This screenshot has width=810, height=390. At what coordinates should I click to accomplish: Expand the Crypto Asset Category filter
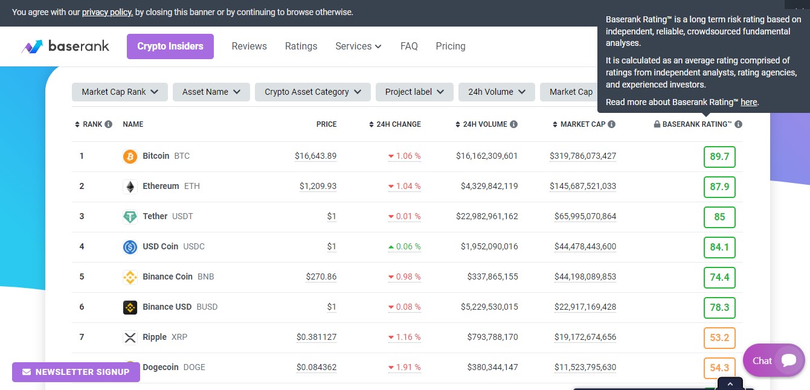313,92
